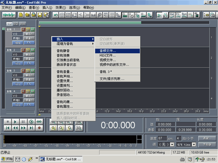
Task: Choose 音频文件... from the insert submenu
Action: pos(108,51)
